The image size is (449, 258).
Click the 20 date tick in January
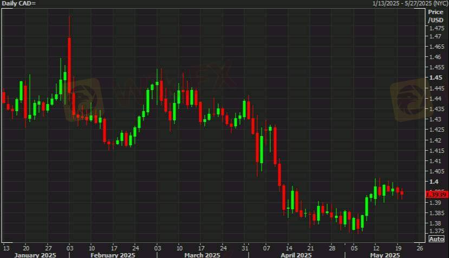click(26, 248)
